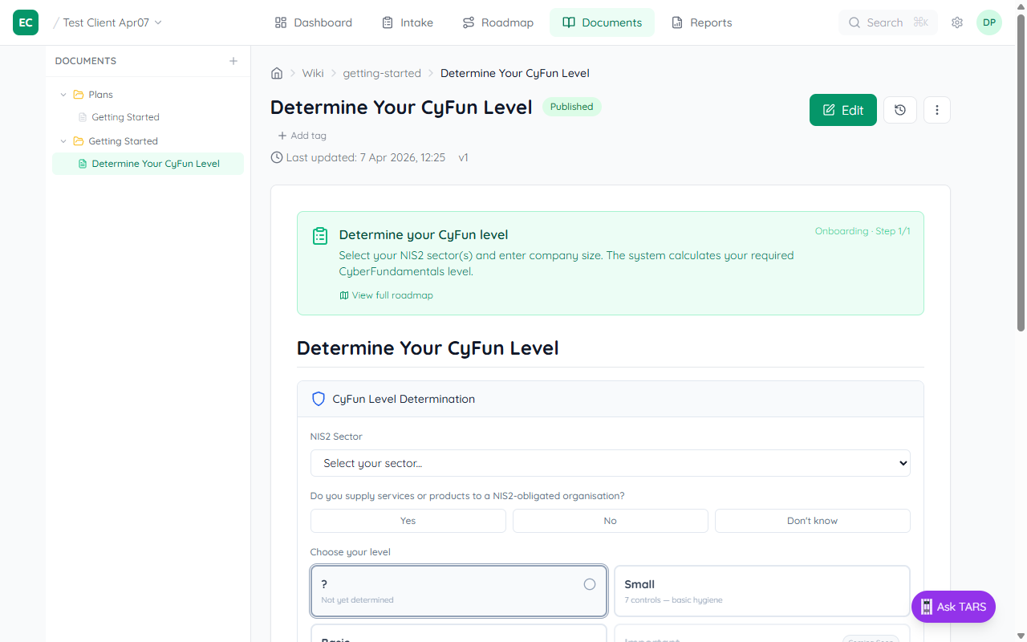Select the Getting Started document under Plans
This screenshot has width=1027, height=642.
125,116
